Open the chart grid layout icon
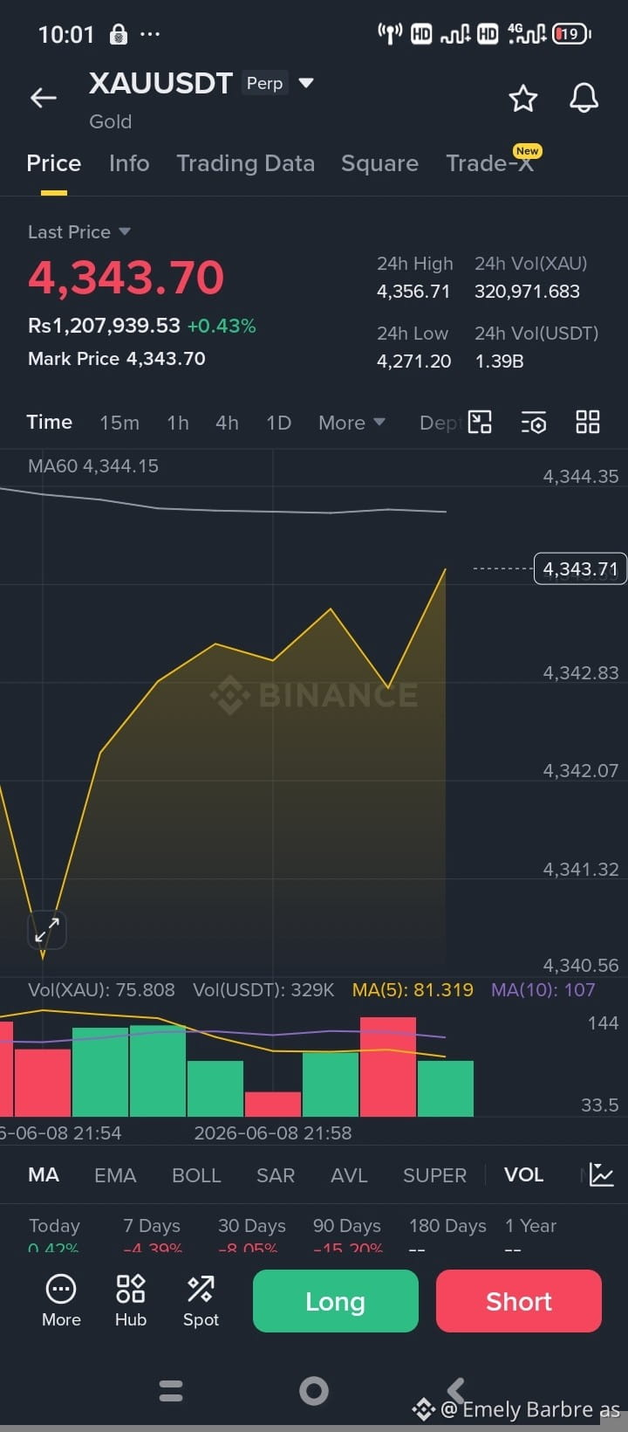Viewport: 628px width, 1432px height. pos(588,423)
